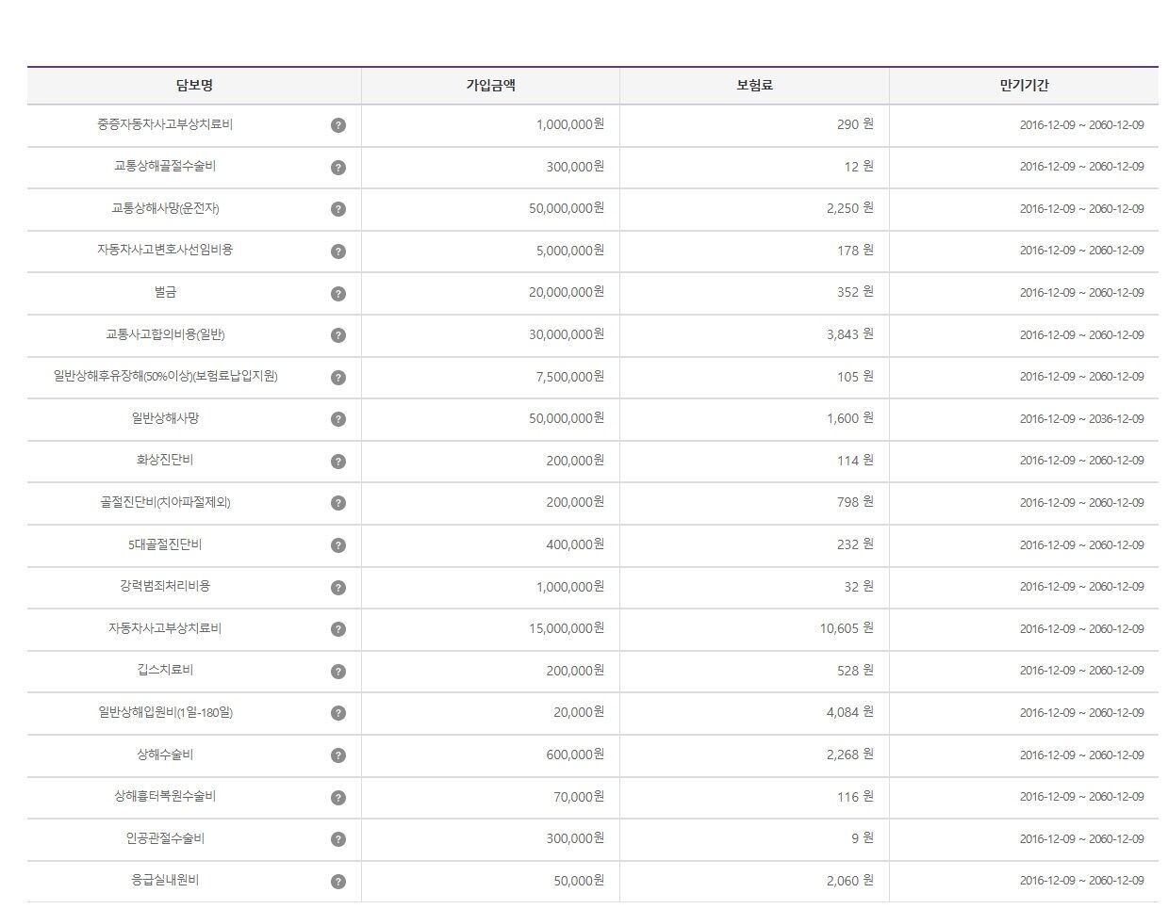Open help icon for 중증자동차사고부상치료비
The width and height of the screenshot is (1168, 909).
[x=338, y=125]
